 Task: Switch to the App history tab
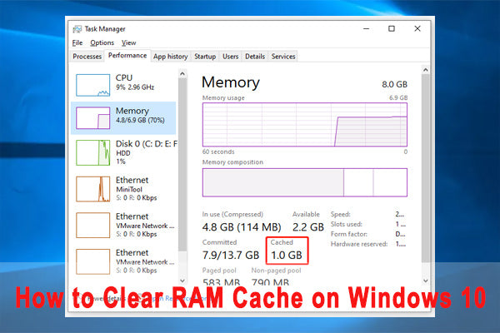[x=171, y=57]
